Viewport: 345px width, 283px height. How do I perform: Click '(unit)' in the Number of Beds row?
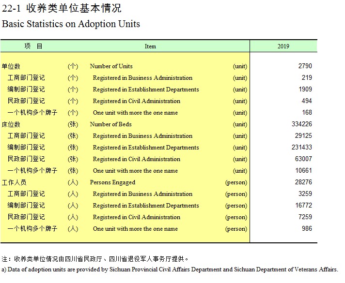[240, 124]
